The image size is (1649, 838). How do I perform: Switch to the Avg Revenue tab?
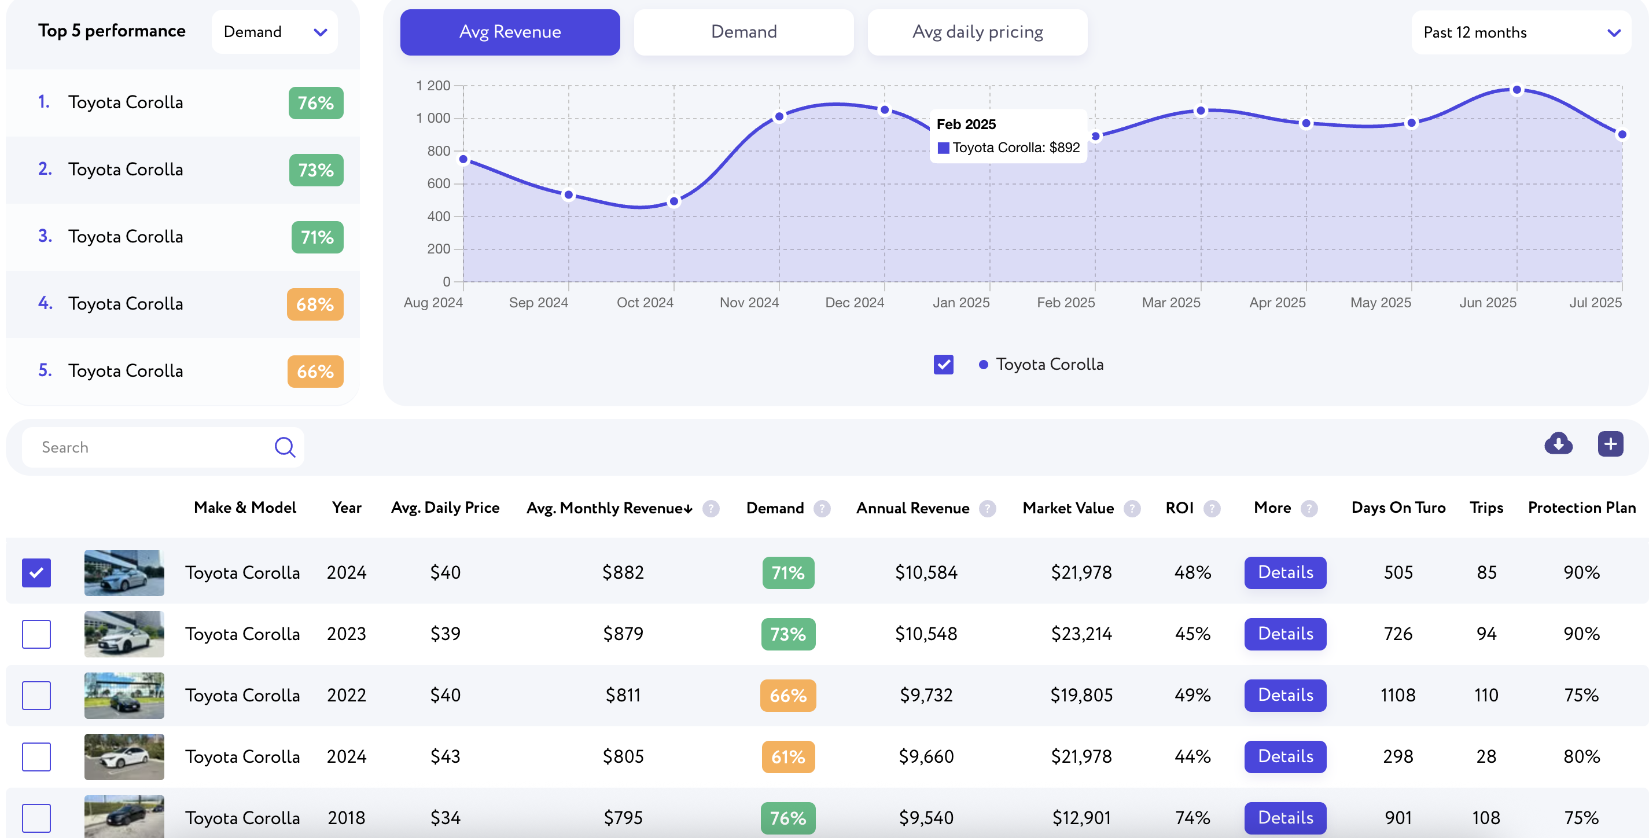[510, 32]
